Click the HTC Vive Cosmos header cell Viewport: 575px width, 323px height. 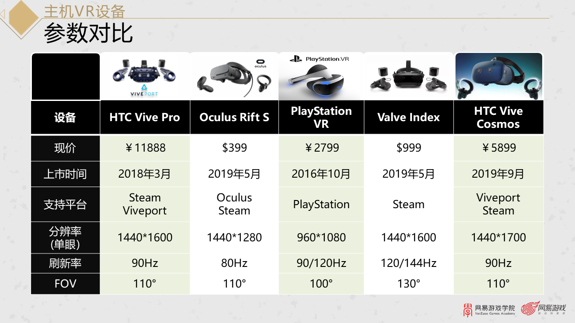(498, 118)
